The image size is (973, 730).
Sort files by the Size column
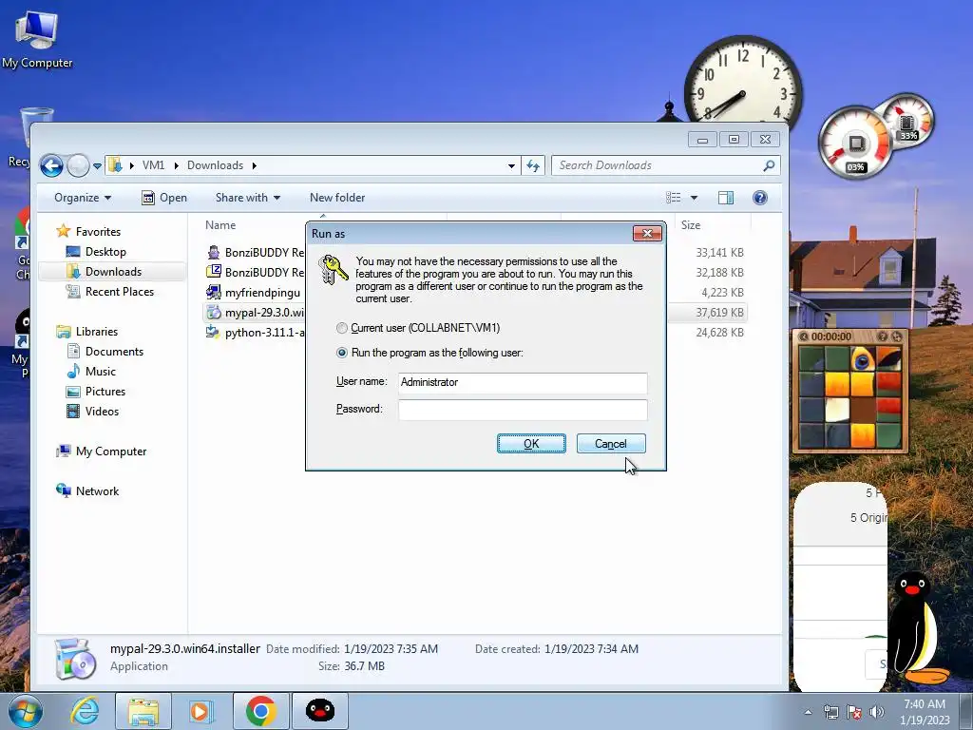pos(691,225)
